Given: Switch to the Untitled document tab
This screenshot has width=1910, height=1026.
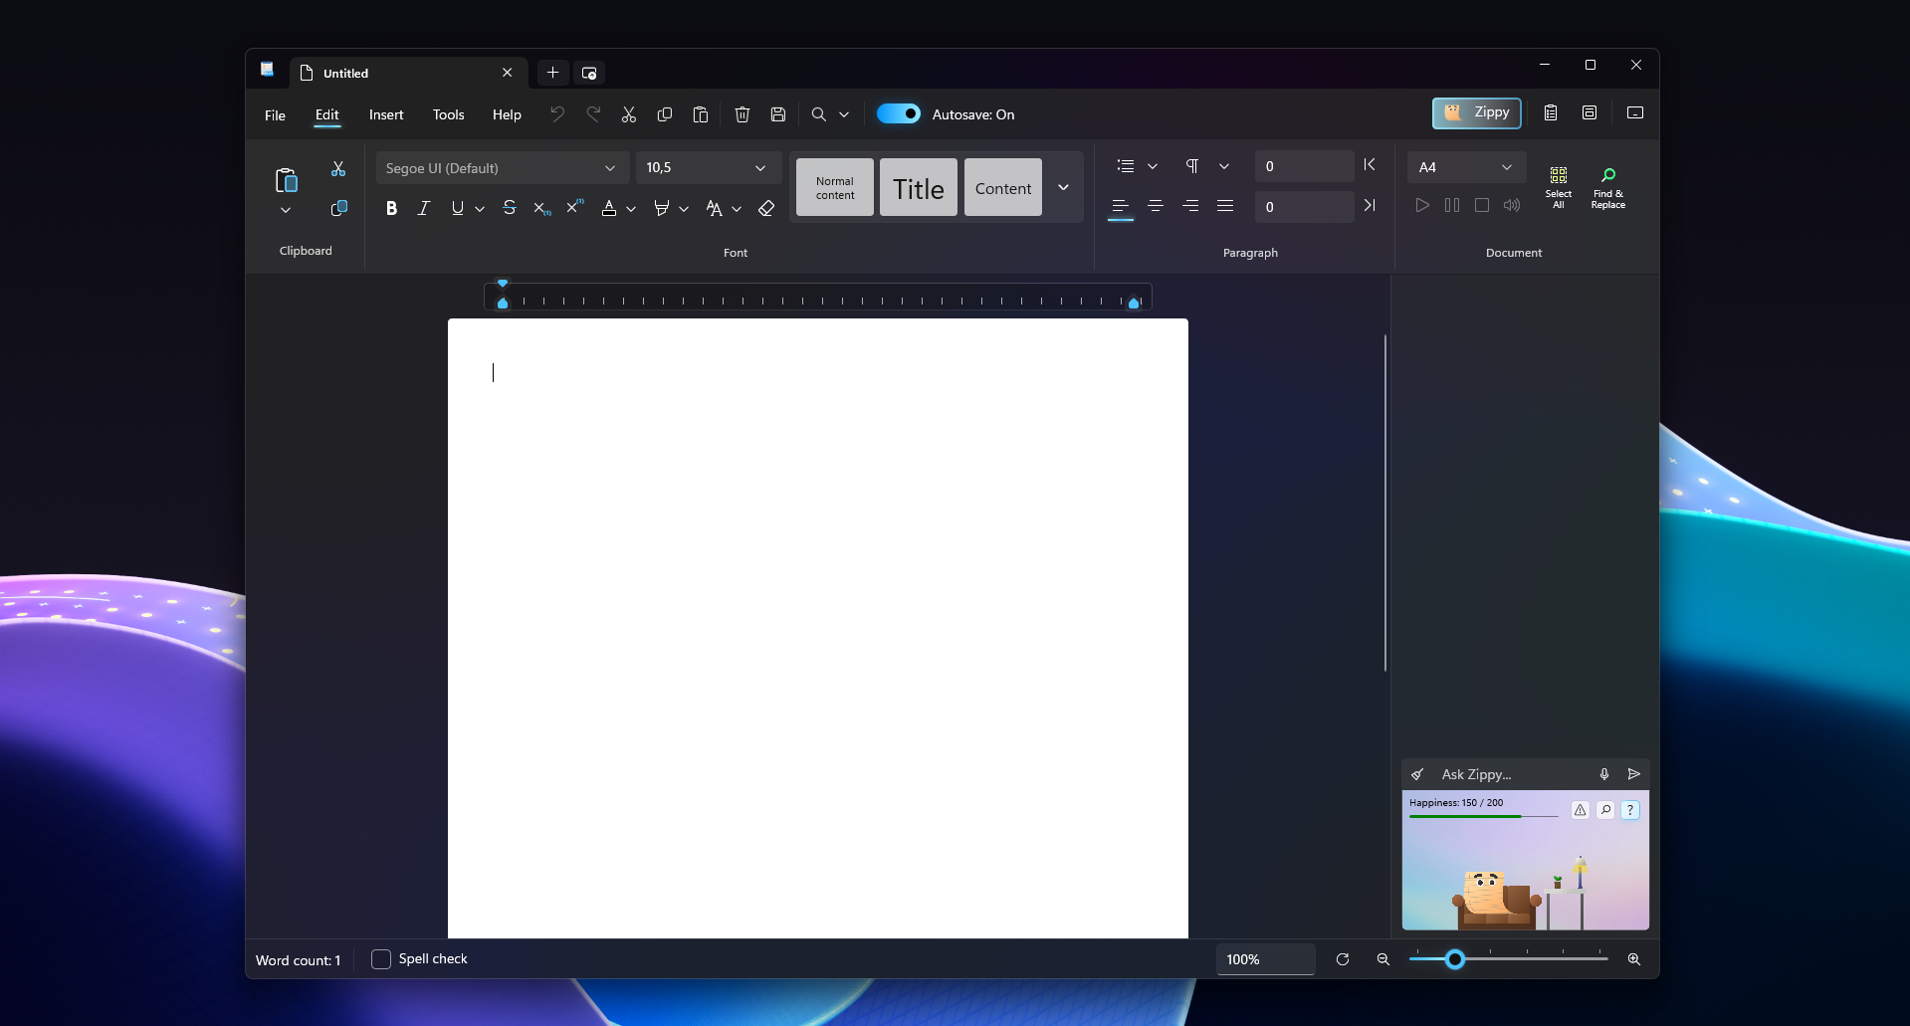Looking at the screenshot, I should coord(346,73).
